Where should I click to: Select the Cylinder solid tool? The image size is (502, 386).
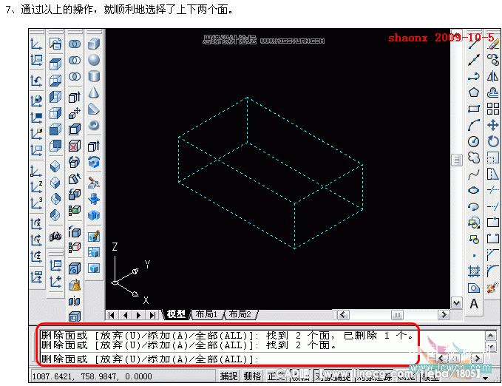tap(94, 76)
